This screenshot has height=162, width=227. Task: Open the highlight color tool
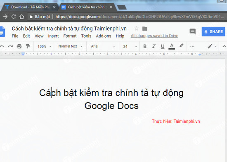[x=181, y=46]
